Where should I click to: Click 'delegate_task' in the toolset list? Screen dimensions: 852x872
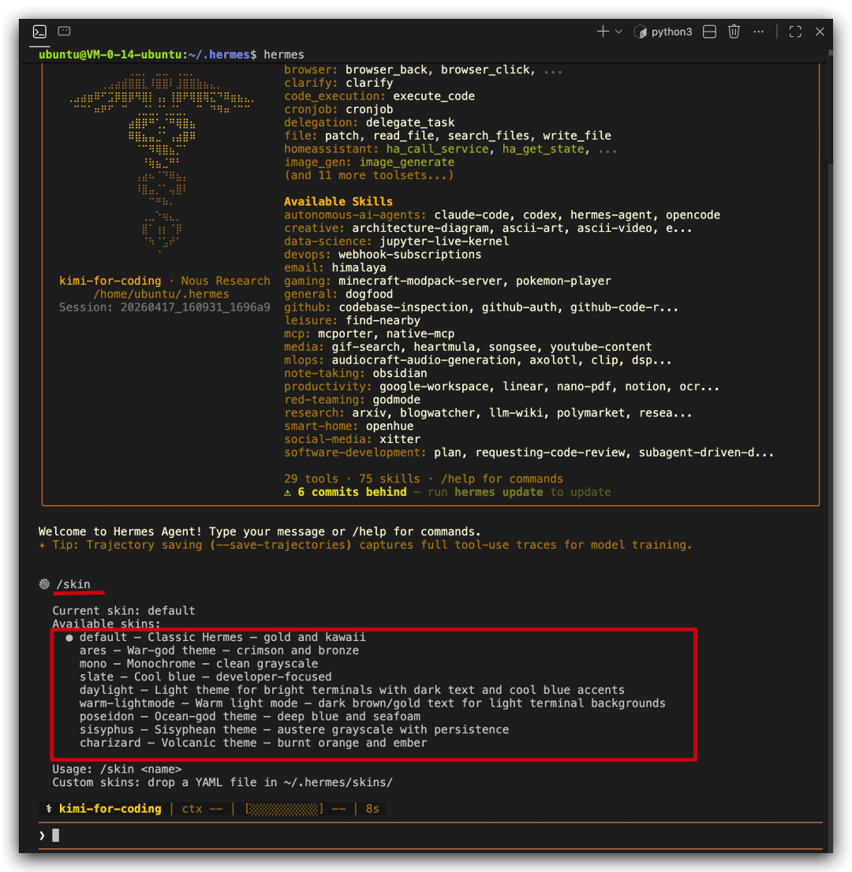click(x=410, y=122)
